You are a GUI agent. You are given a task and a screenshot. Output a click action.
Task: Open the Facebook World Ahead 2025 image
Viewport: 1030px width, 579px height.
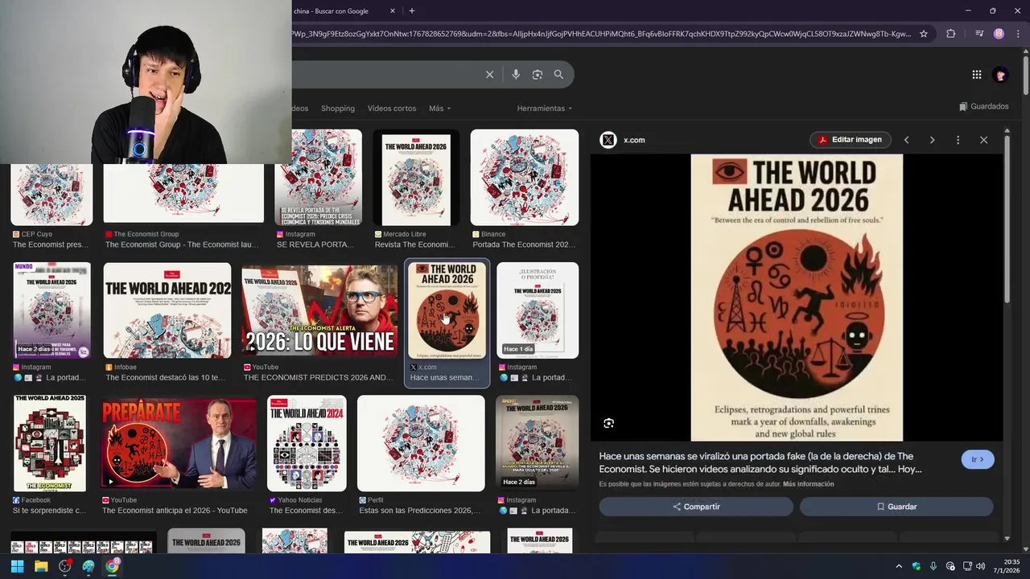coord(50,443)
